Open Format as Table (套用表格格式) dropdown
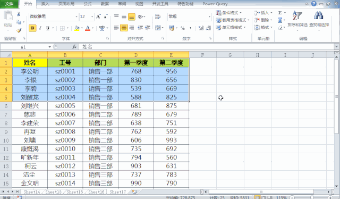This screenshot has width=340, height=199. pyautogui.click(x=233, y=20)
